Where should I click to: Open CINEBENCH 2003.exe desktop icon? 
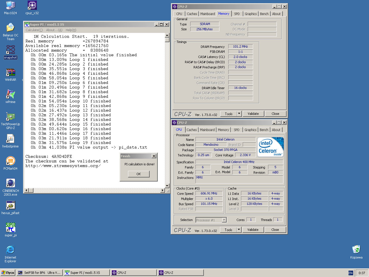point(10,187)
